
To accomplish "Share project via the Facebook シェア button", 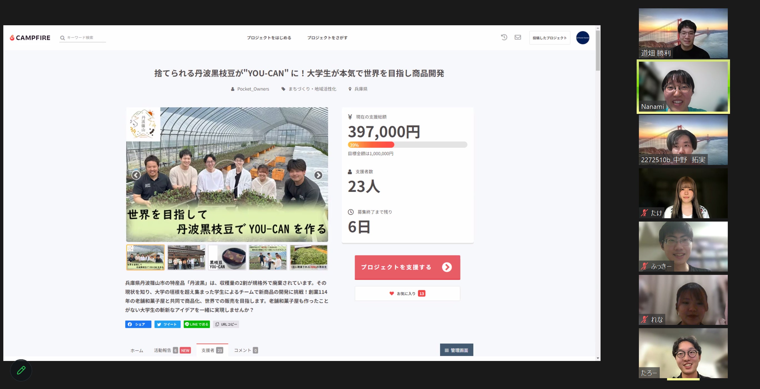I will tap(138, 324).
